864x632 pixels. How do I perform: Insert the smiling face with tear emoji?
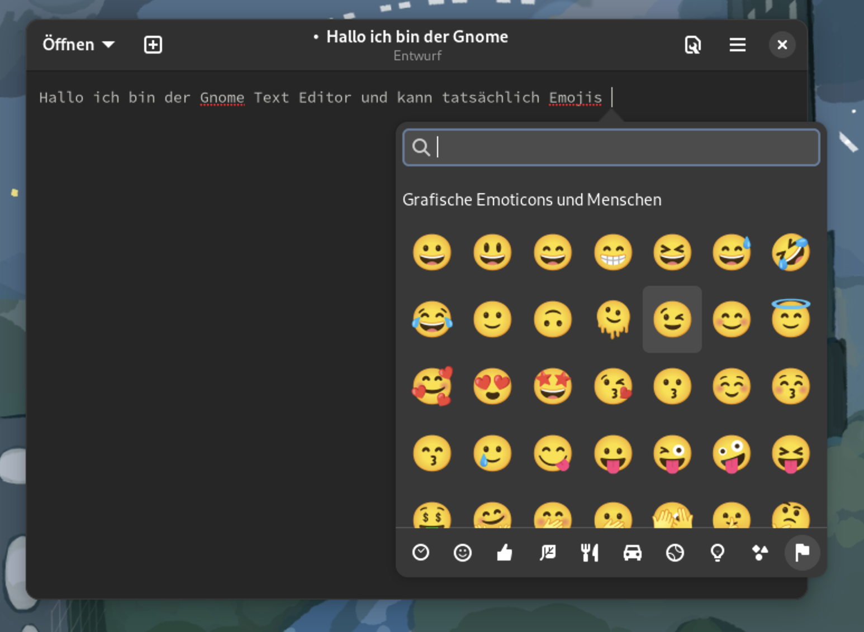point(492,453)
